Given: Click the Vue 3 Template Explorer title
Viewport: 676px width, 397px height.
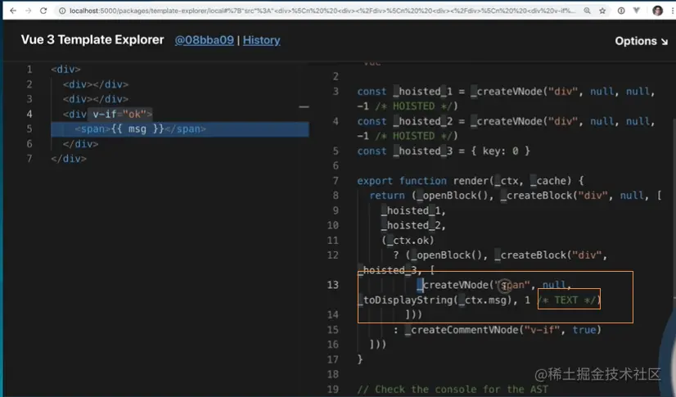Looking at the screenshot, I should (x=92, y=39).
